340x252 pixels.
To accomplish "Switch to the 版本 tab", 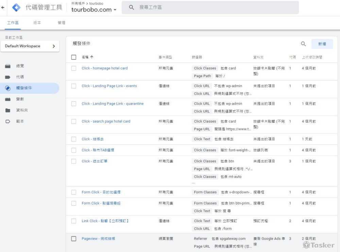I will click(x=37, y=23).
